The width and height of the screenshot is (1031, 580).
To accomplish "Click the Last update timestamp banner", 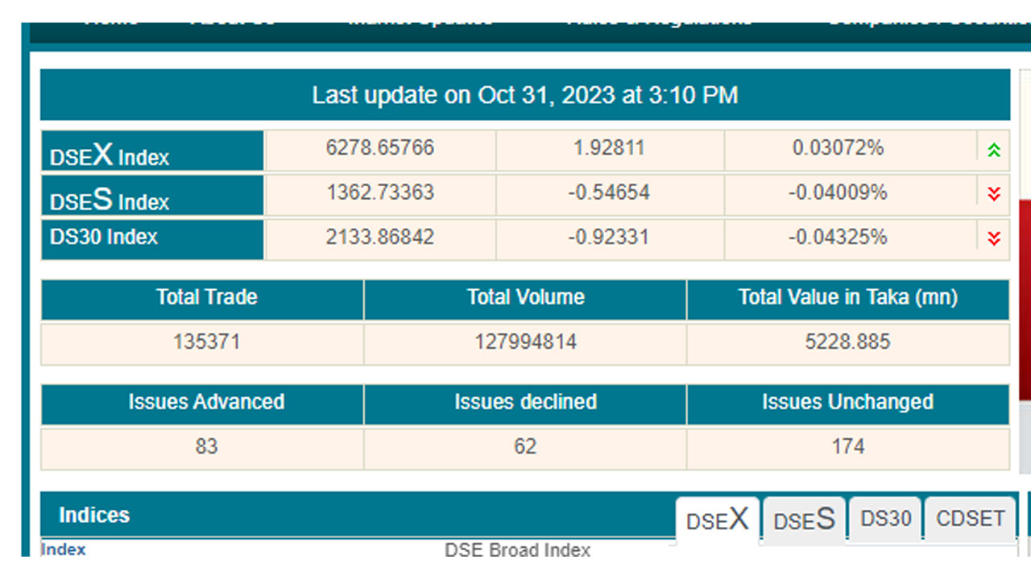I will point(524,95).
